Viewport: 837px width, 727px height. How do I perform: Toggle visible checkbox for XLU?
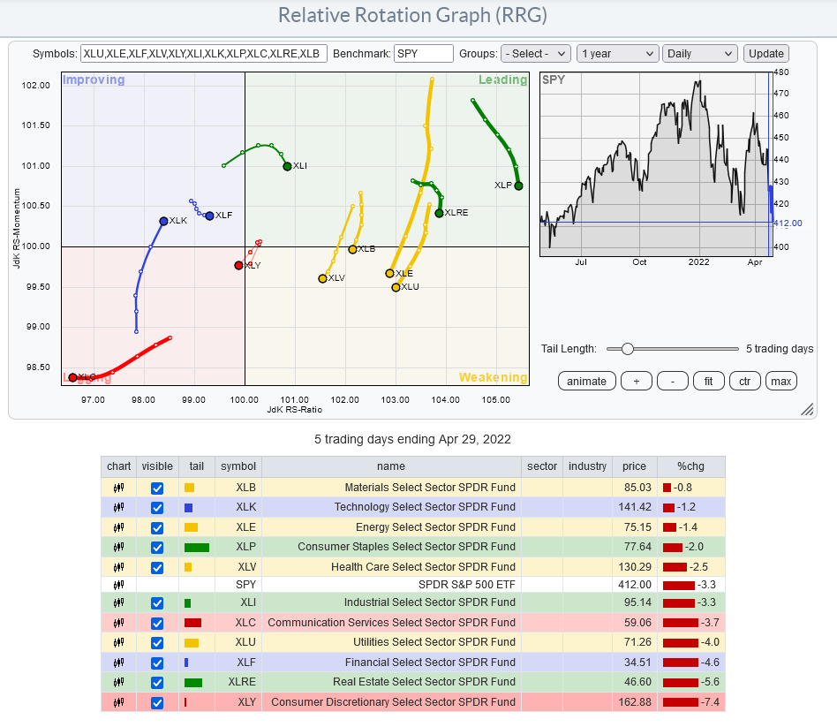(x=157, y=643)
